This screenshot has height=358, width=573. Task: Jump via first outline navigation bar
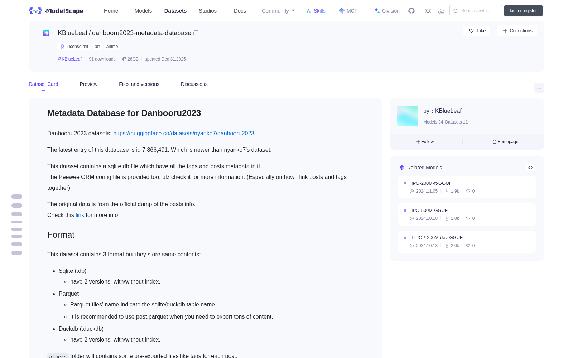17,197
